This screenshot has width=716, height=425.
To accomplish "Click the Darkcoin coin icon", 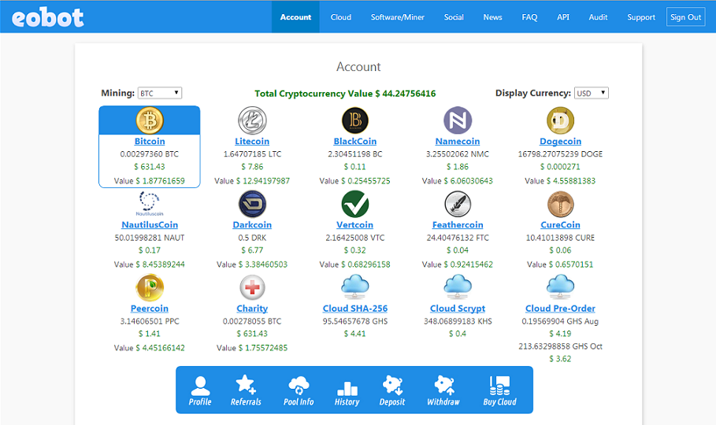I will click(x=252, y=204).
